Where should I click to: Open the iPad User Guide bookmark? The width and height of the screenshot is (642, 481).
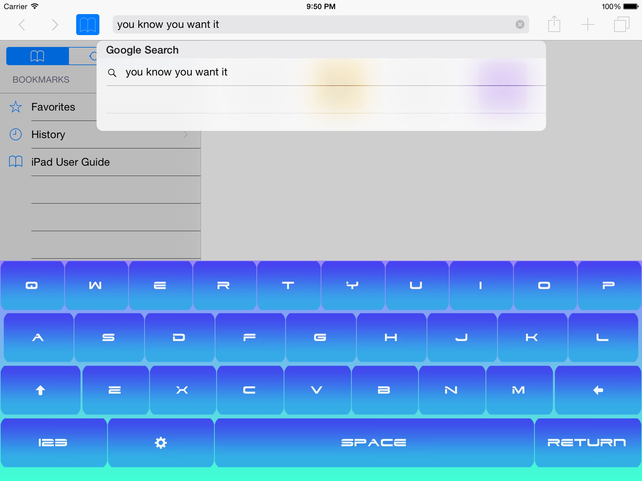coord(71,162)
